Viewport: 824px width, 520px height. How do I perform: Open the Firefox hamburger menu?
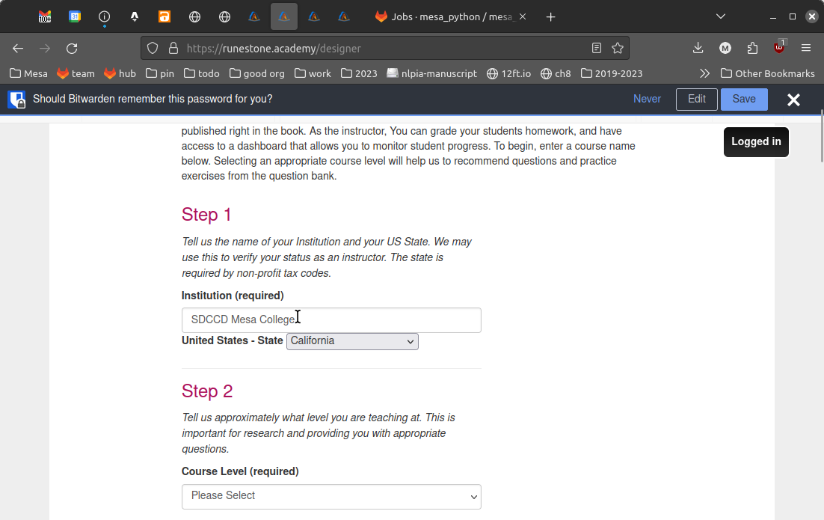pos(806,49)
